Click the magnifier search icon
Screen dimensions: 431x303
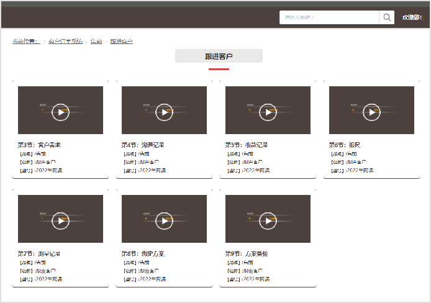pos(387,17)
